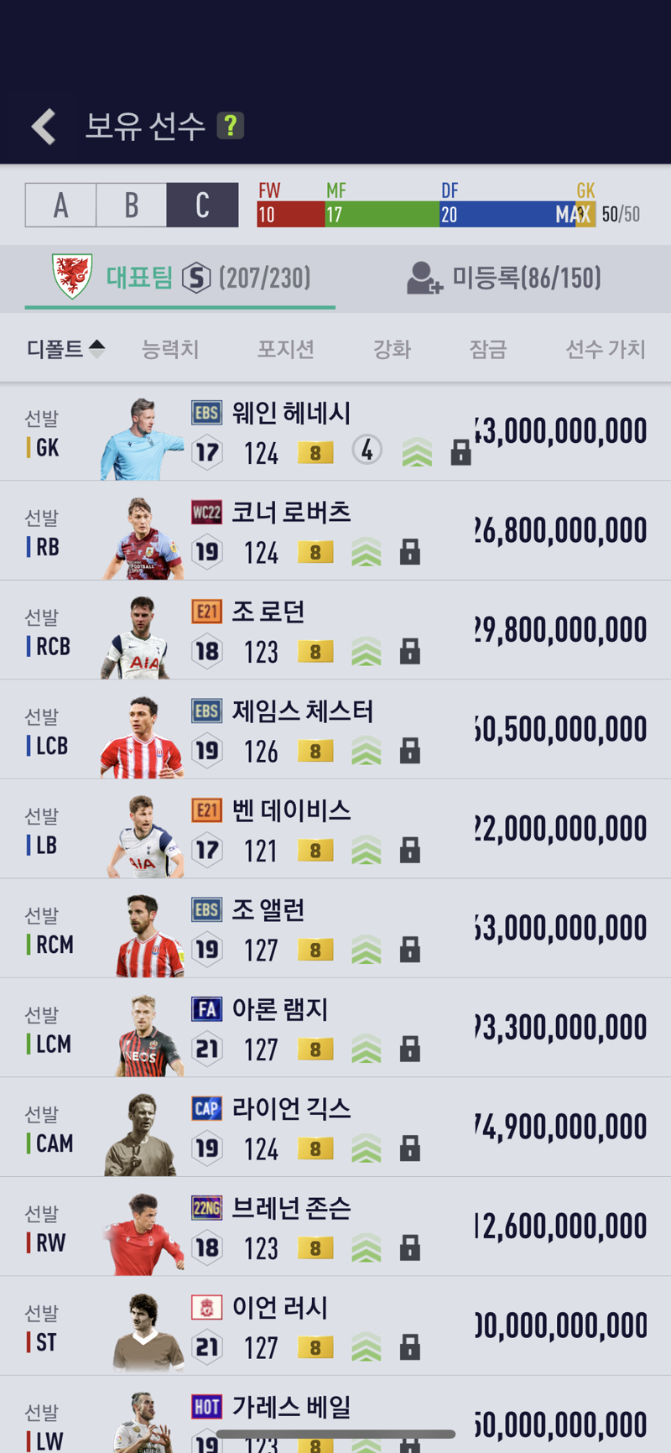The height and width of the screenshot is (1453, 671).
Task: Sort the list by 포지션
Action: click(x=285, y=349)
